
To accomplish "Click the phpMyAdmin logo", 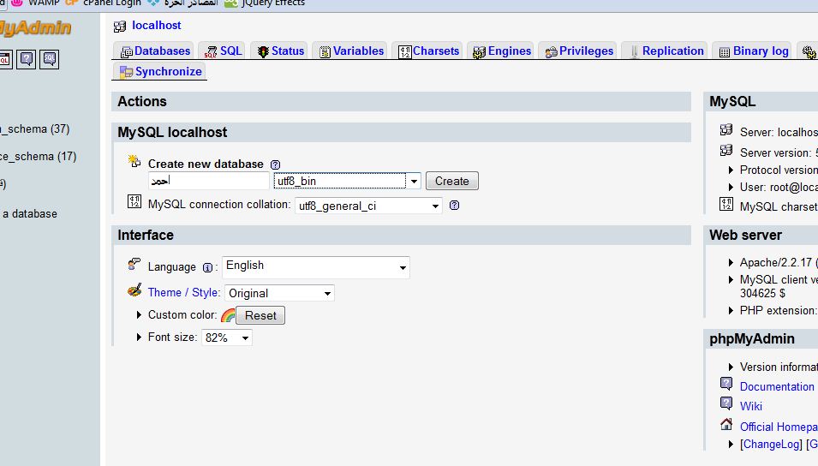I will [35, 27].
